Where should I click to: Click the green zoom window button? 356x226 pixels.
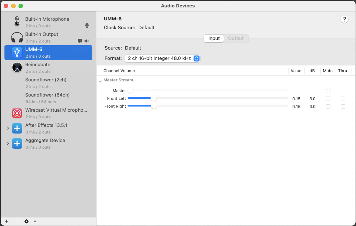21,6
